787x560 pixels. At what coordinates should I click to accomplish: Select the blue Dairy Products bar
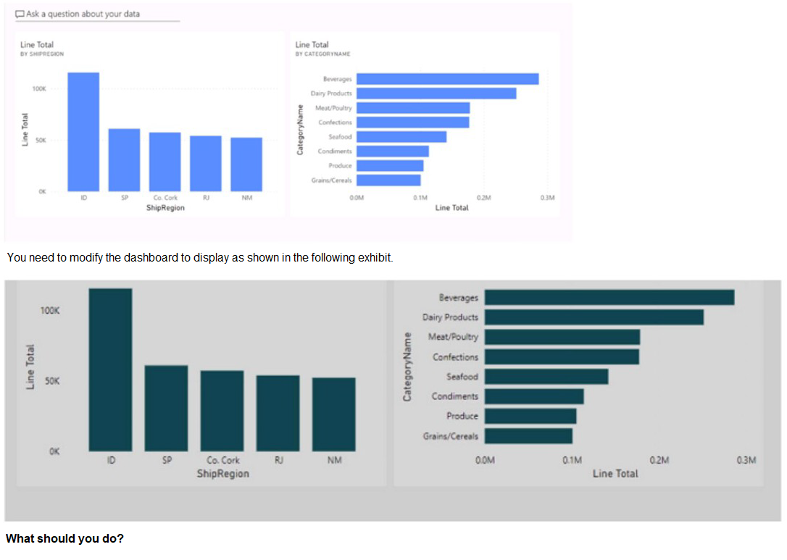pos(436,93)
